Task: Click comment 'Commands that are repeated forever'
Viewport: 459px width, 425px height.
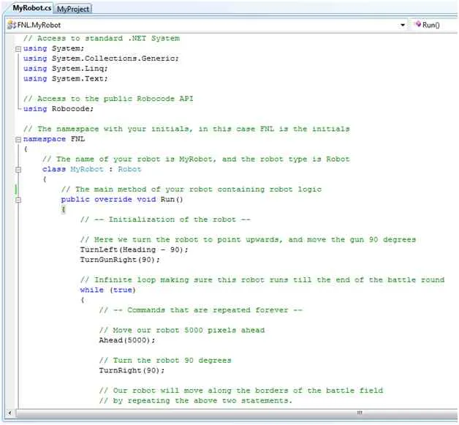Action: (x=200, y=310)
